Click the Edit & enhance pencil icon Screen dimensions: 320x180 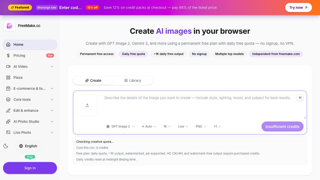[x=8, y=110]
